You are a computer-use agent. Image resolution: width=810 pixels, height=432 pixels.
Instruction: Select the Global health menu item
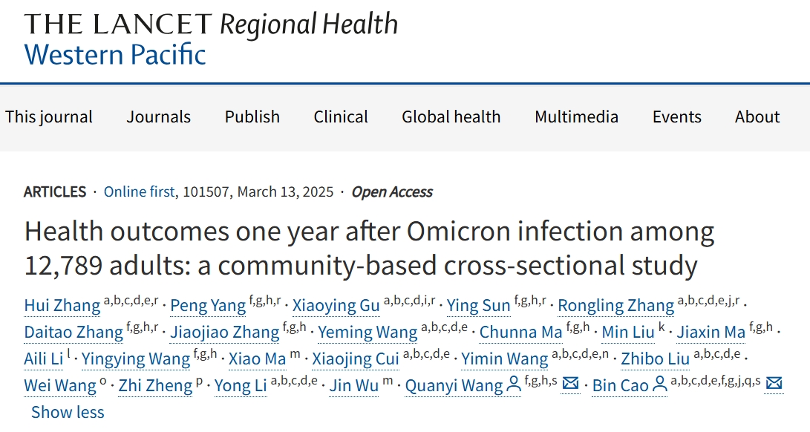pyautogui.click(x=451, y=117)
